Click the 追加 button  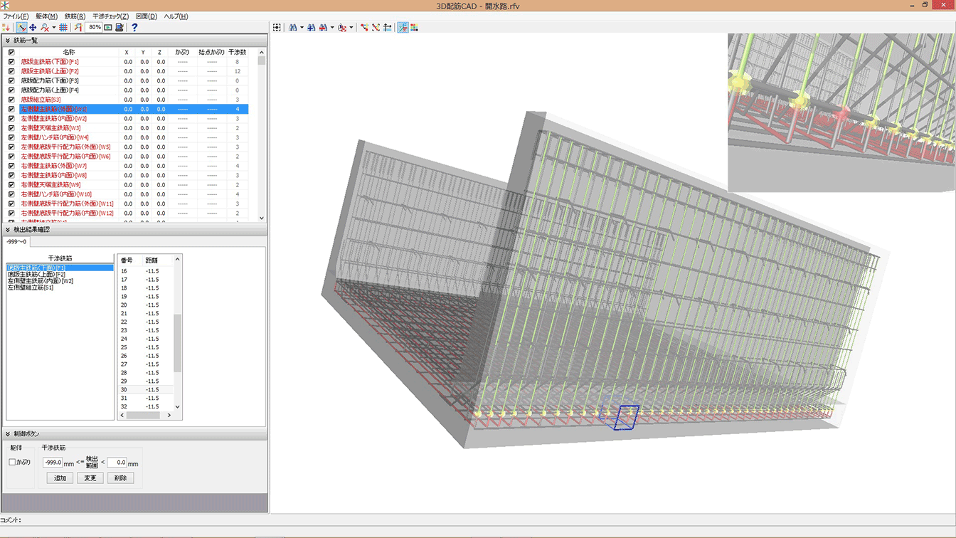click(x=60, y=478)
